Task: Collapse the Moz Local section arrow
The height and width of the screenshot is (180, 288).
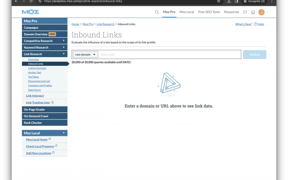Action: point(64,133)
